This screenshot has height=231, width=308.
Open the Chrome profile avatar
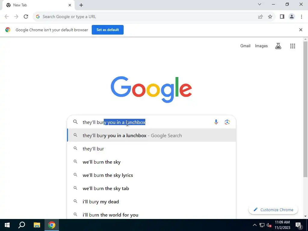(292, 17)
